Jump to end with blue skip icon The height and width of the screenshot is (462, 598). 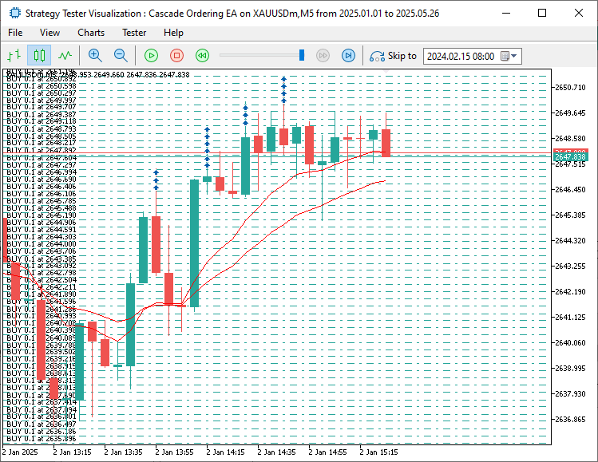click(348, 56)
